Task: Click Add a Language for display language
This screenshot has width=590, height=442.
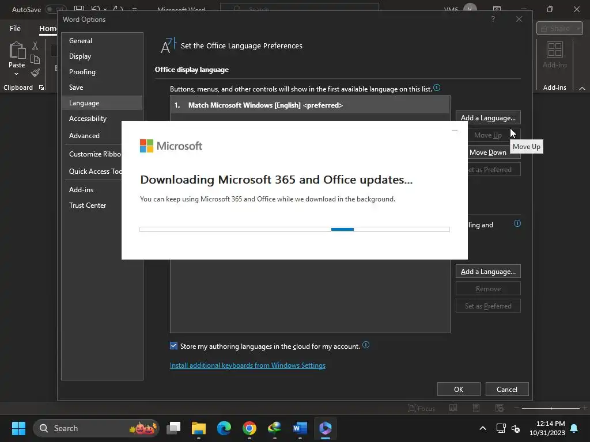Action: coord(488,117)
